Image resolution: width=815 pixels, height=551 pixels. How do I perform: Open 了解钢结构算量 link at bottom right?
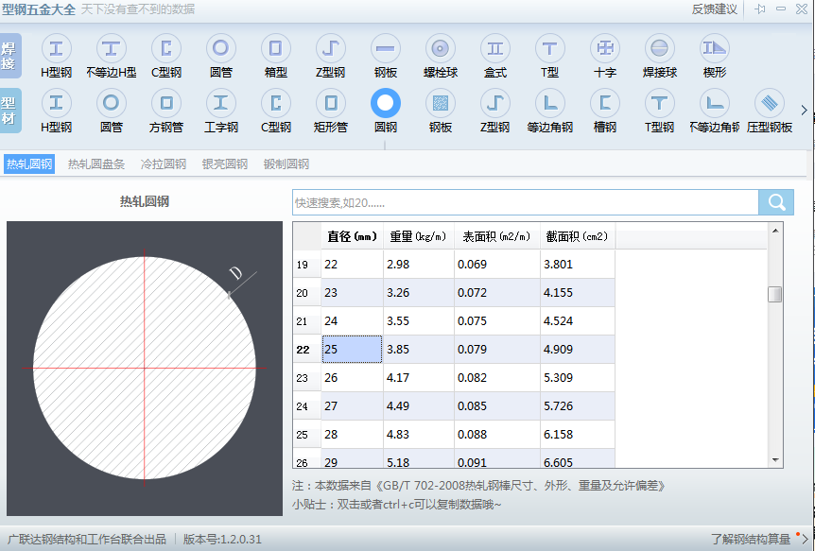(x=751, y=539)
